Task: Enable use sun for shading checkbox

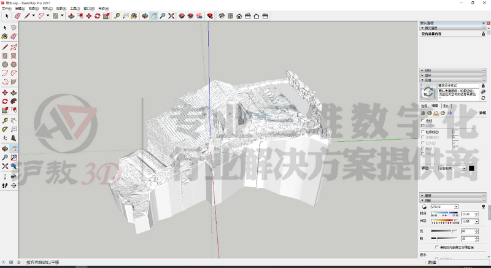Action: pyautogui.click(x=437, y=247)
